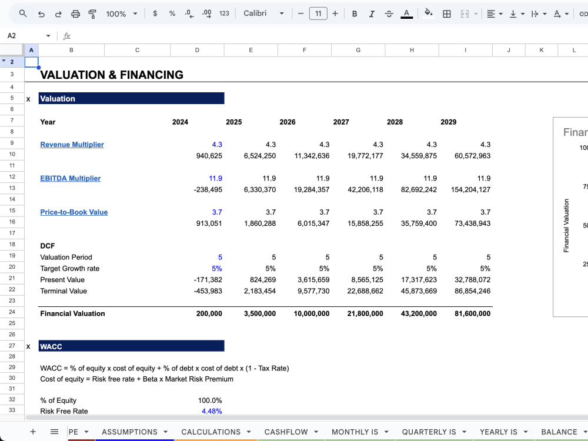Open merge cells options arrow
The height and width of the screenshot is (441, 588).
(476, 14)
